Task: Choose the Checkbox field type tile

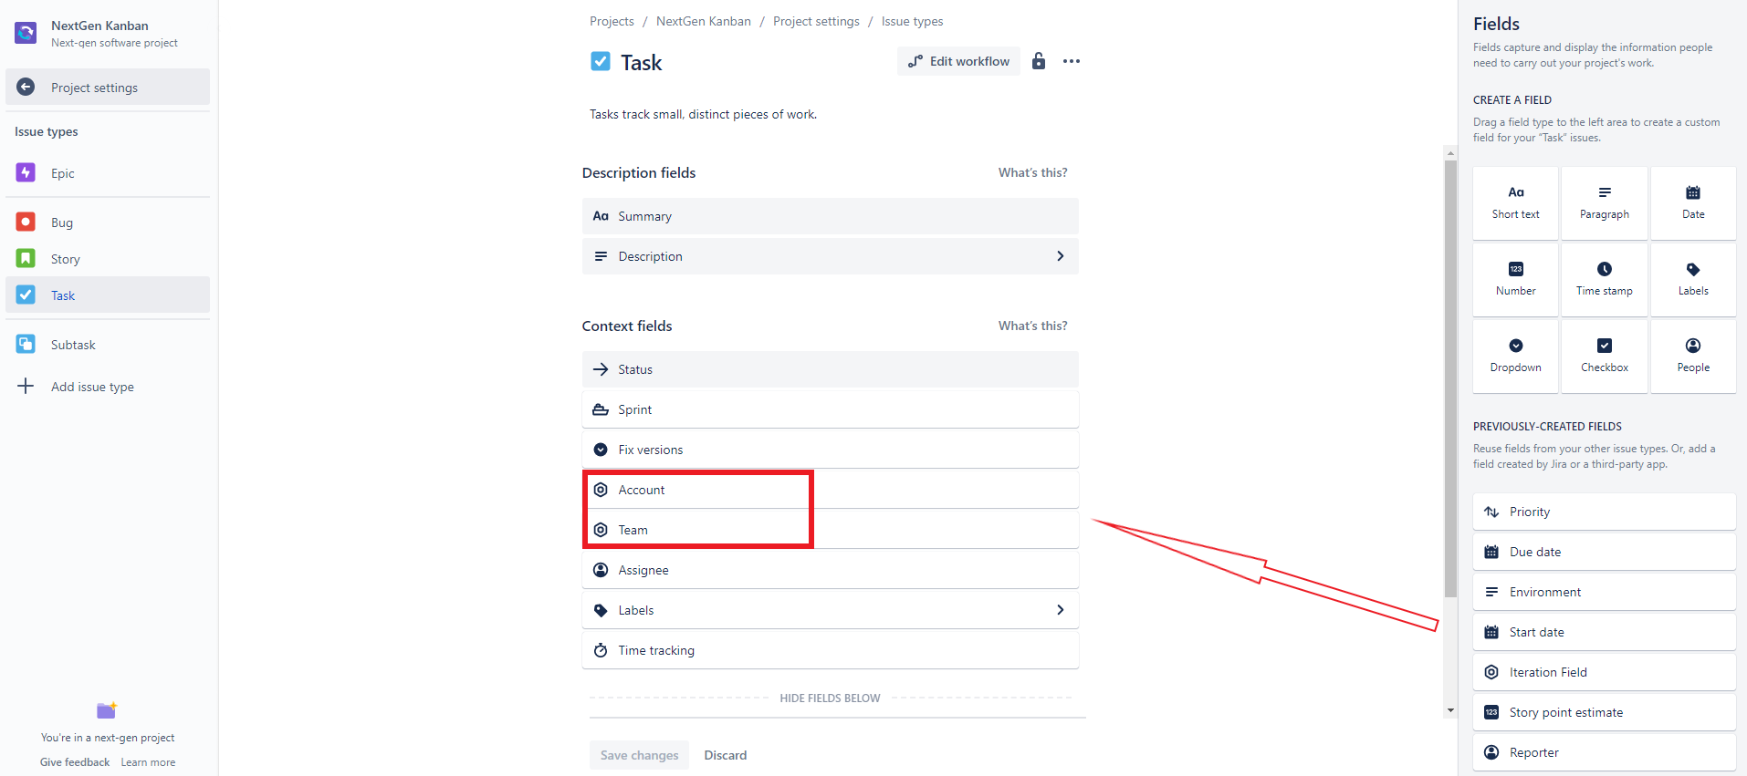Action: pos(1604,356)
